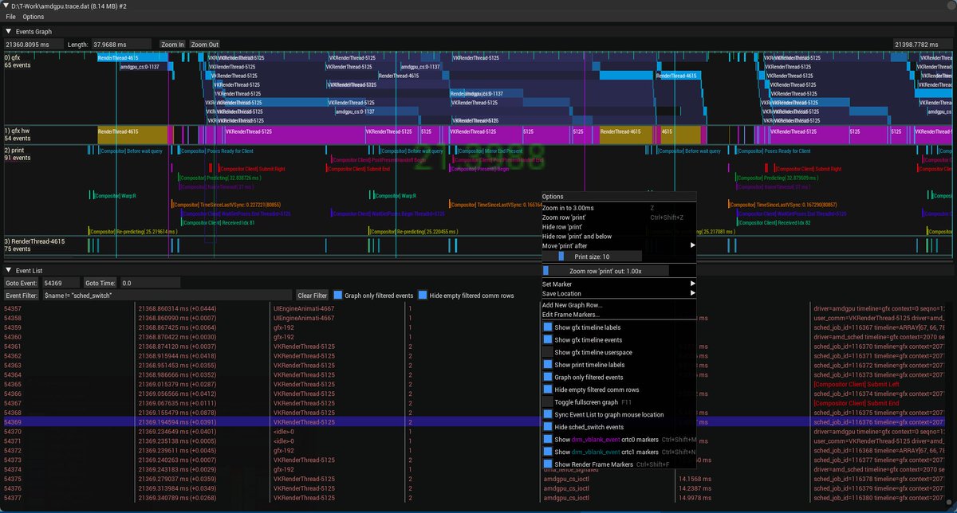Viewport: 957px width, 513px height.
Task: Select the '2) print' graph row label
Action: pyautogui.click(x=15, y=150)
